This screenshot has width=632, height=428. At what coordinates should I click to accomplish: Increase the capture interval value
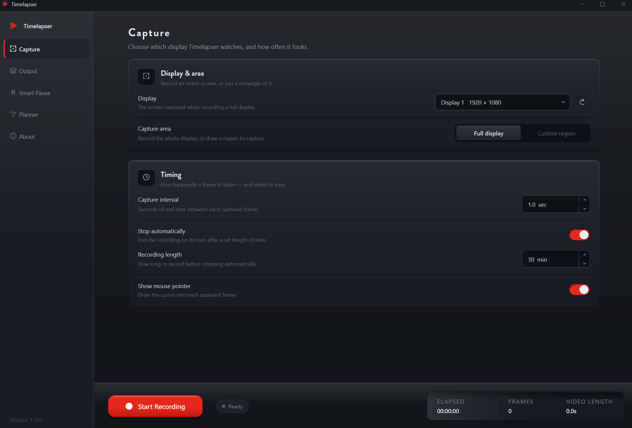pyautogui.click(x=585, y=200)
